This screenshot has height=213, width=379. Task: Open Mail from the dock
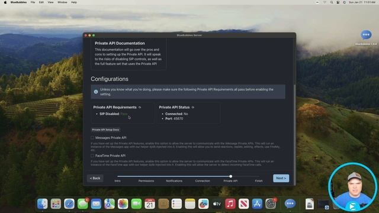click(96, 204)
